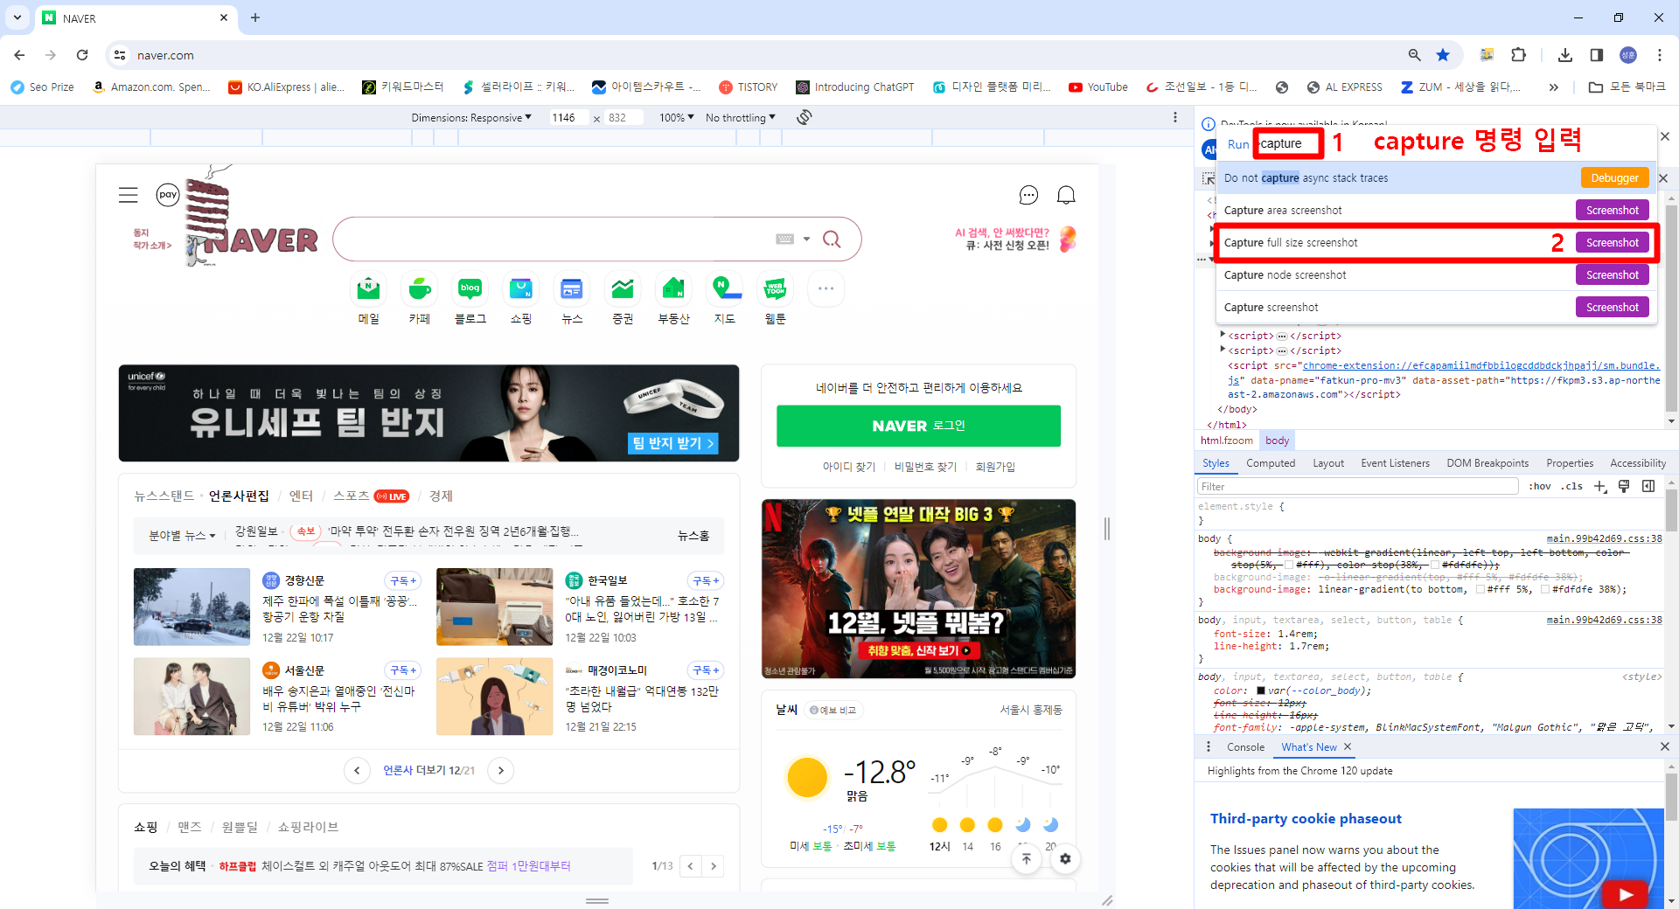1679x909 pixels.
Task: Expand the second collapsed script element
Action: tap(1223, 350)
